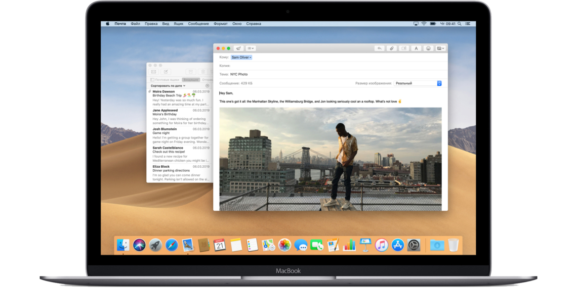Open the Формат menu

pyautogui.click(x=221, y=24)
